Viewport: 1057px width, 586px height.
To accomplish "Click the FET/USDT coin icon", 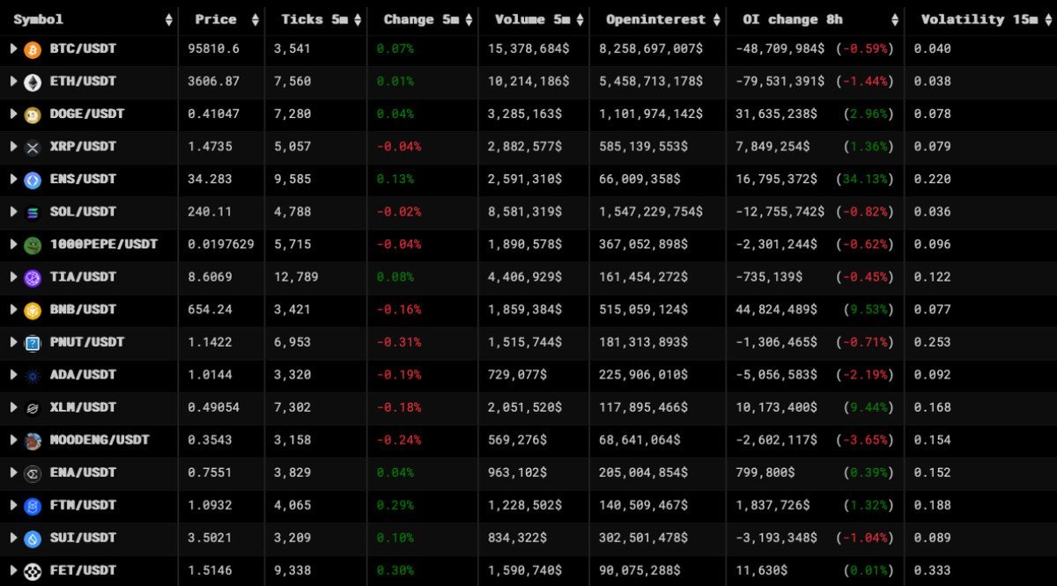I will coord(33,570).
